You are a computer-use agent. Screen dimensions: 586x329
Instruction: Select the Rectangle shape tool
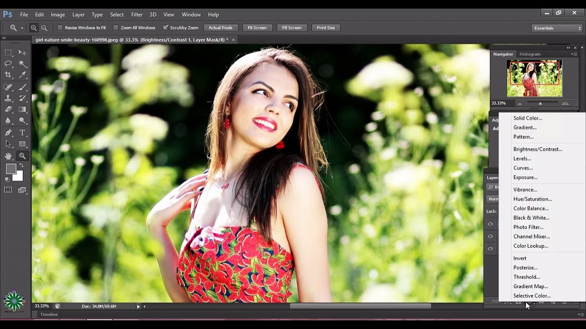[x=22, y=144]
